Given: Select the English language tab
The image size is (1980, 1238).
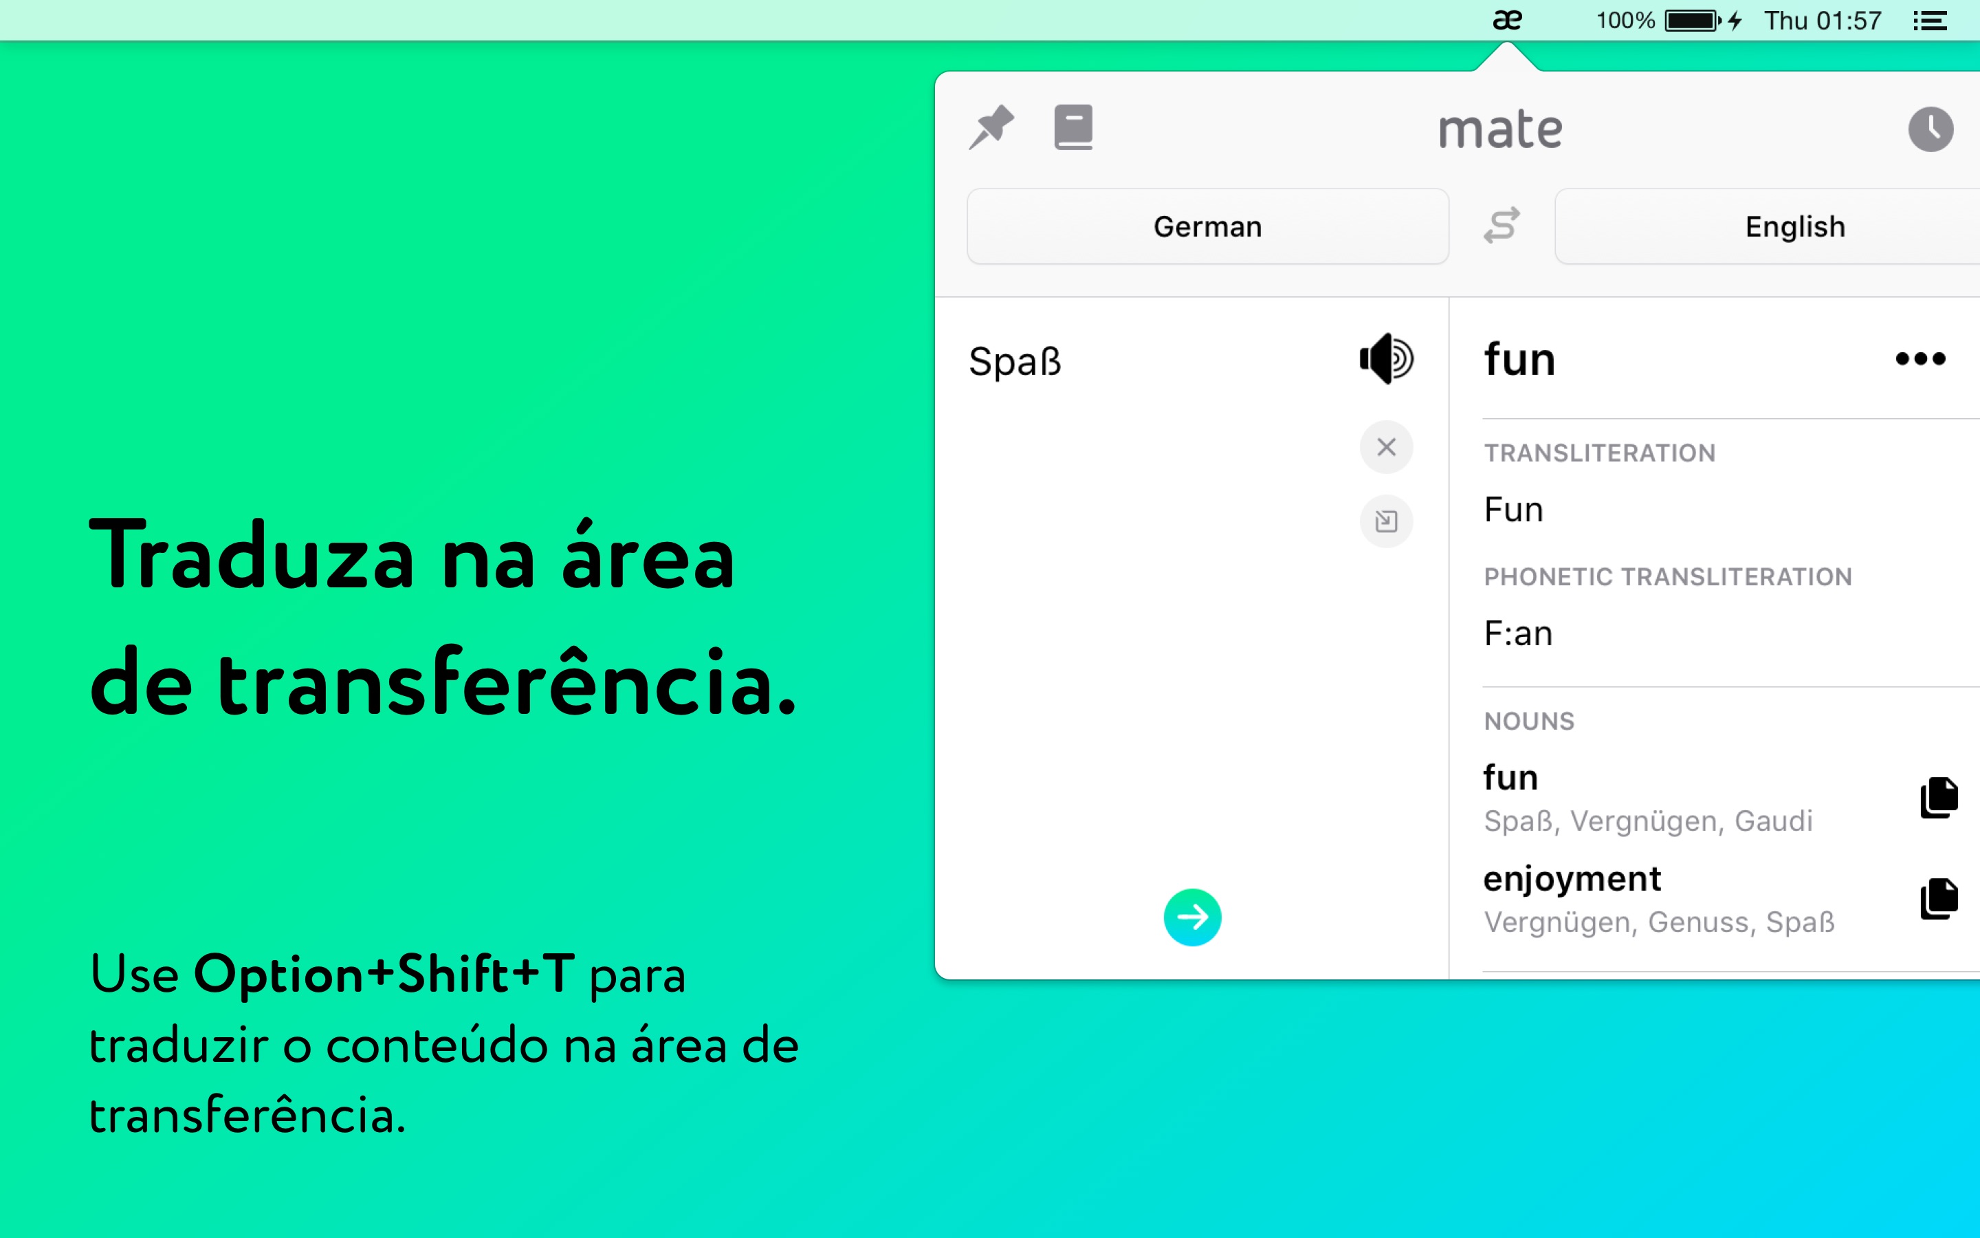Looking at the screenshot, I should (x=1793, y=226).
